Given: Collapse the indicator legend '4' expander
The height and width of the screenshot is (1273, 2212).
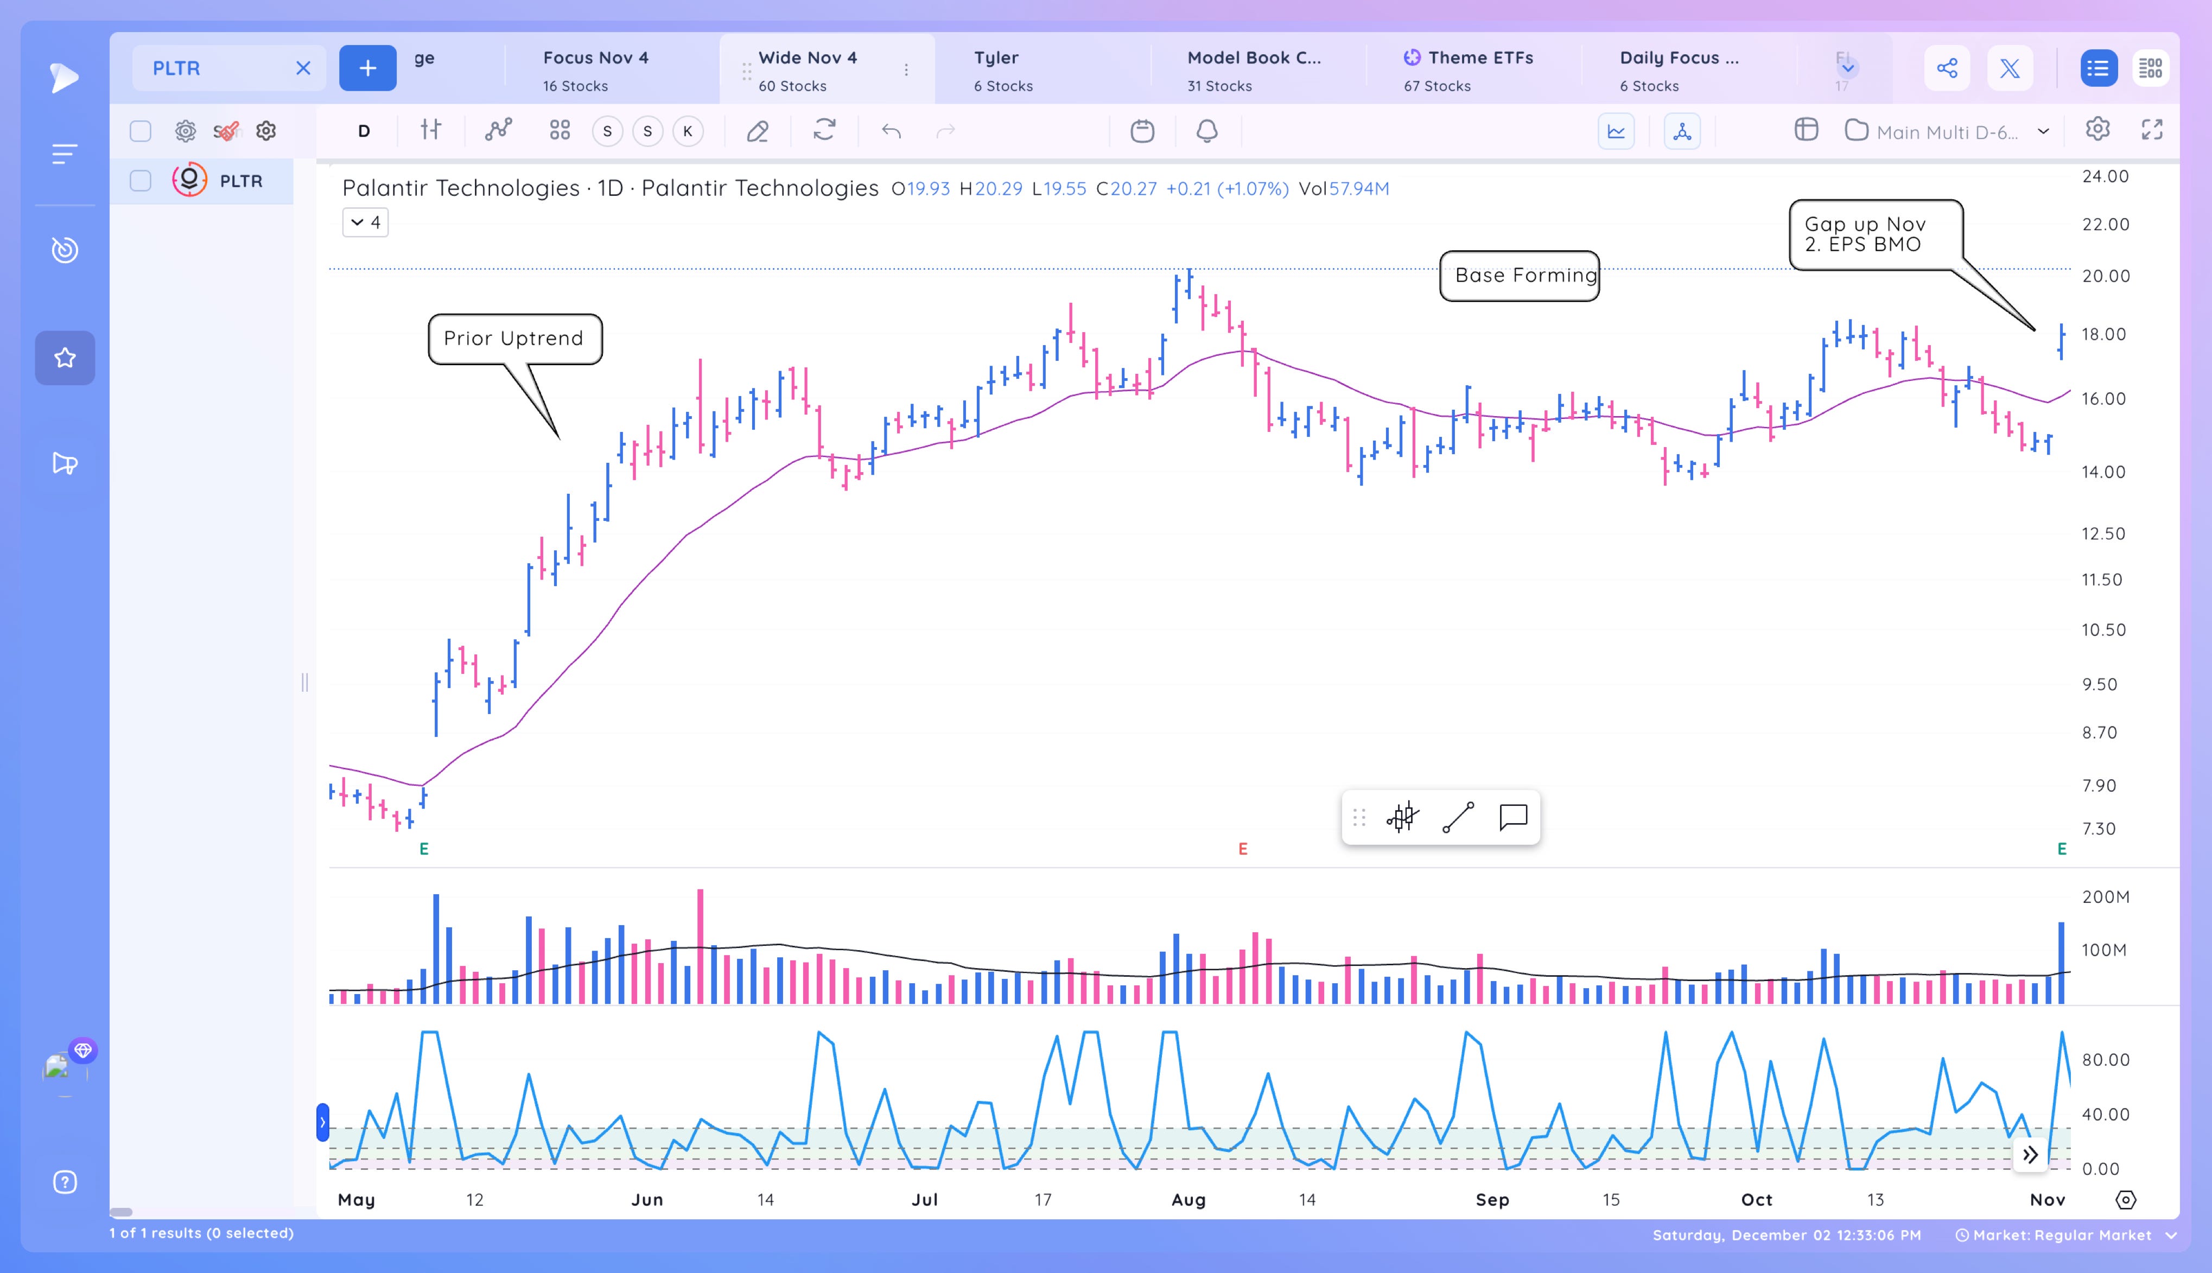Looking at the screenshot, I should [x=365, y=222].
